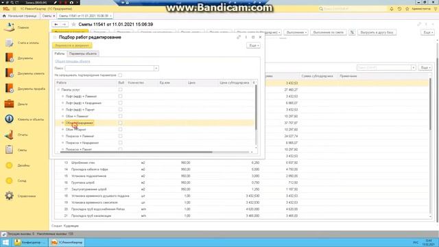The image size is (439, 247).
Task: Open the Клиенты и объекты icon
Action: [9, 119]
